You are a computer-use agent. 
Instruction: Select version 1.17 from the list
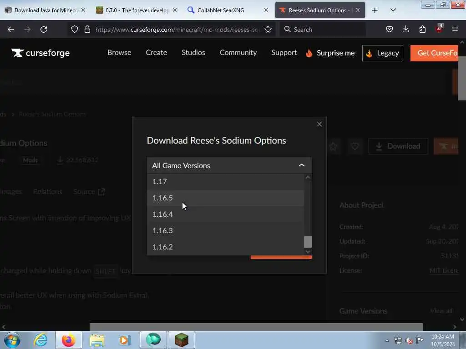point(226,181)
